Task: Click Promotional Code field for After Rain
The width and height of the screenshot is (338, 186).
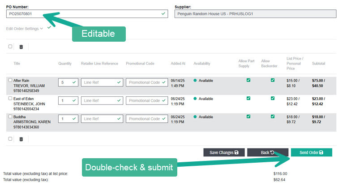Action: 147,82
